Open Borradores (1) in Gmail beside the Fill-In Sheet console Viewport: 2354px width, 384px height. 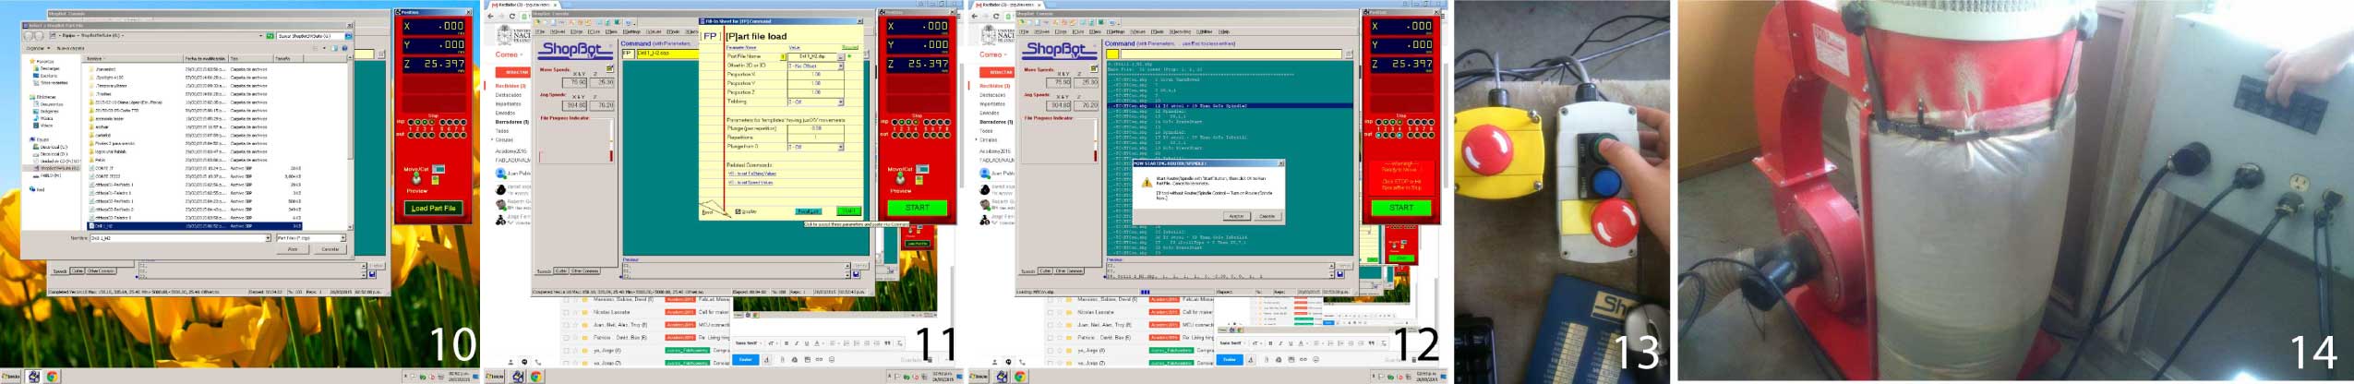tap(512, 122)
